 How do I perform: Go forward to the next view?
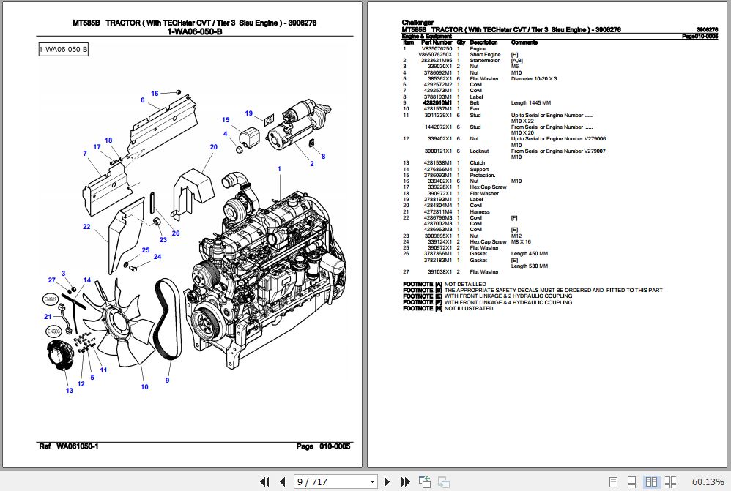[x=442, y=481]
